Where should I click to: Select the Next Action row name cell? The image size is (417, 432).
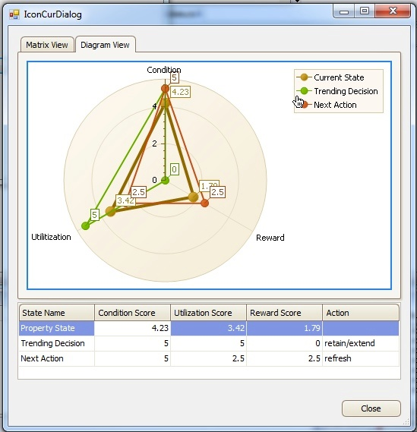[57, 358]
